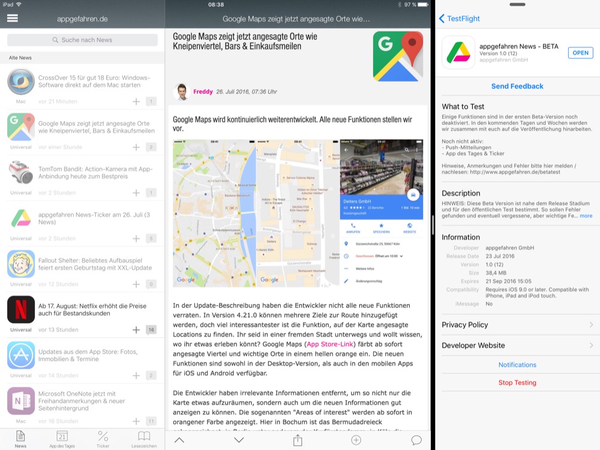The image size is (600, 450).
Task: Grab the split view divider handle
Action: pyautogui.click(x=433, y=225)
